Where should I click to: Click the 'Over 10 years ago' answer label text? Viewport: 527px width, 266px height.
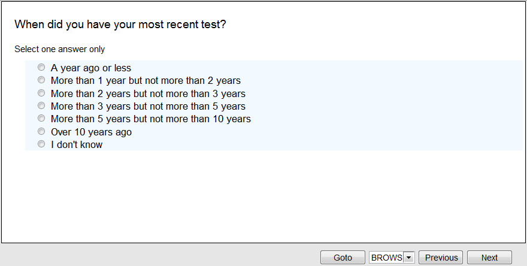[91, 132]
